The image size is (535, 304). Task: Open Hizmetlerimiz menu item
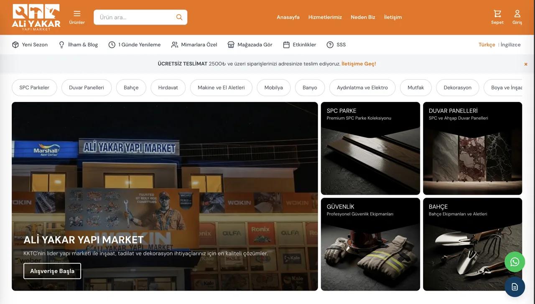click(325, 17)
